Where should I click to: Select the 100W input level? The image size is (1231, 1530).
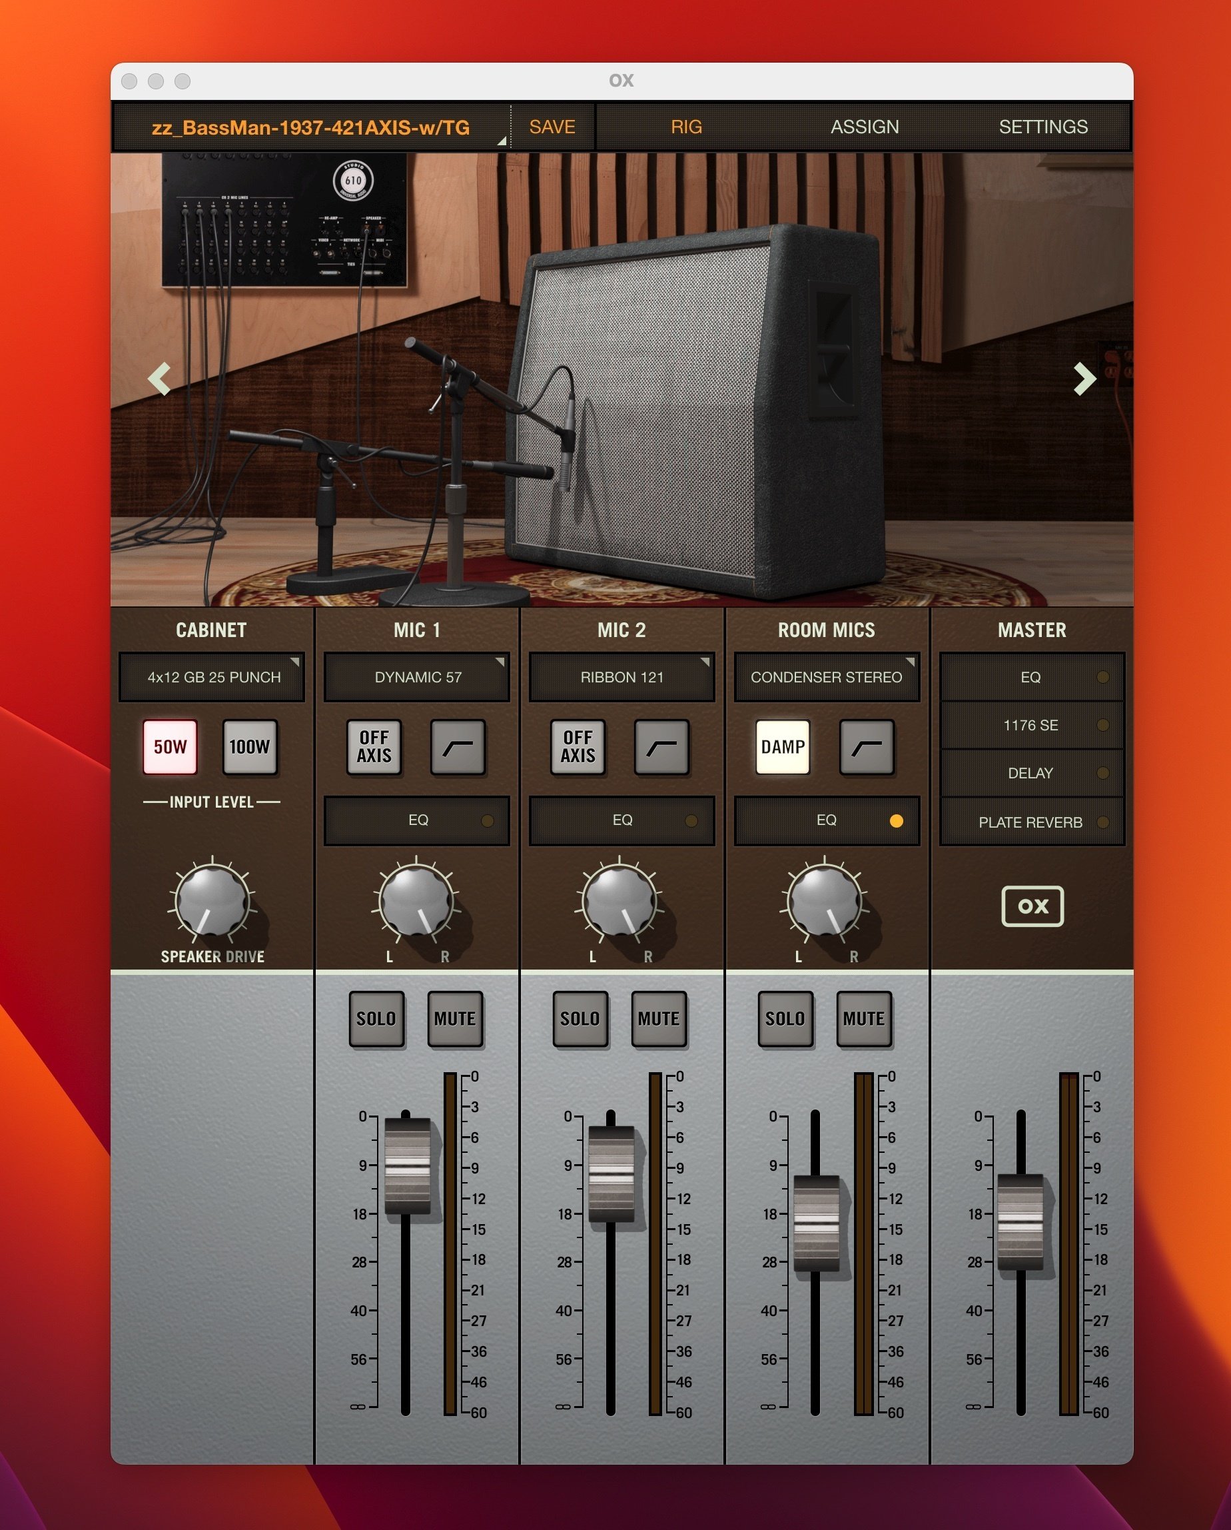click(x=250, y=746)
